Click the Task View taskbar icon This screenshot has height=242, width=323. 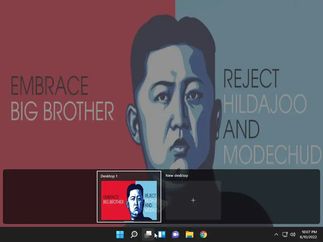click(148, 234)
